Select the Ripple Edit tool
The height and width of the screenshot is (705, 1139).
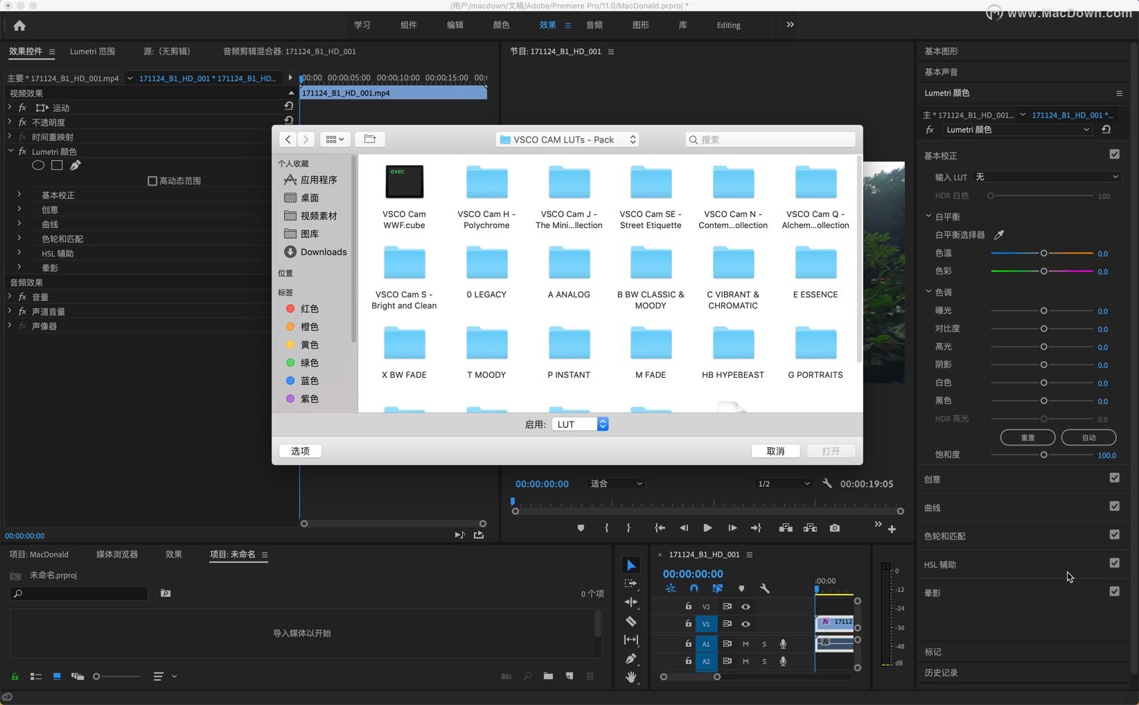click(x=630, y=602)
